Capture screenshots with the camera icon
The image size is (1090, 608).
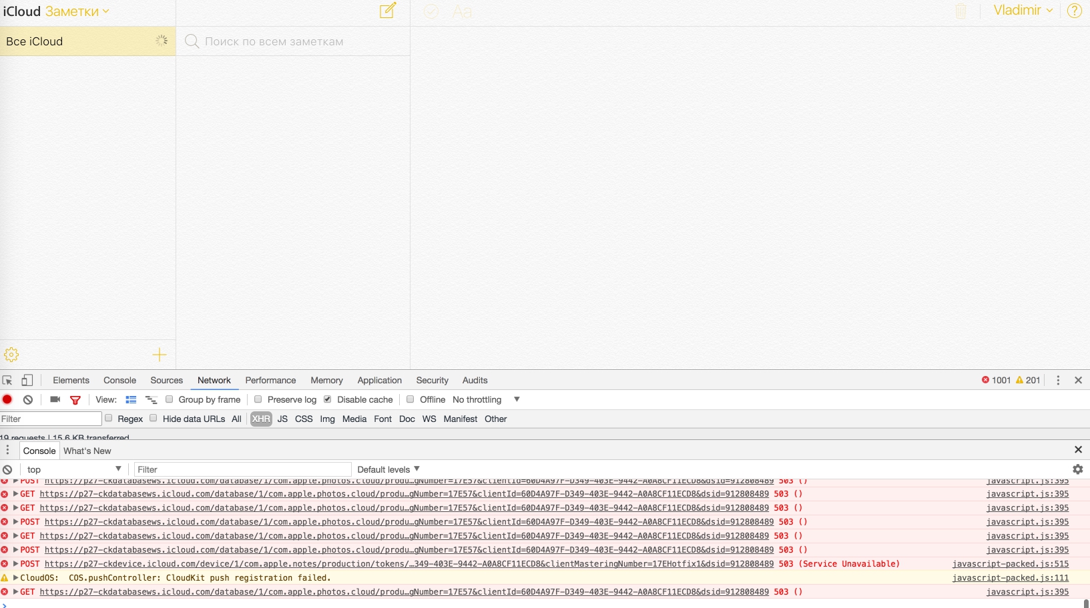pos(55,399)
